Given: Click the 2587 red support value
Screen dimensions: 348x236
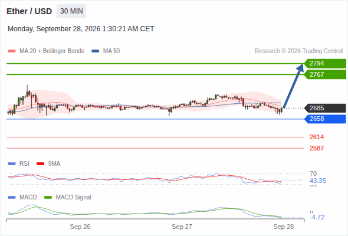Looking at the screenshot, I should point(317,148).
